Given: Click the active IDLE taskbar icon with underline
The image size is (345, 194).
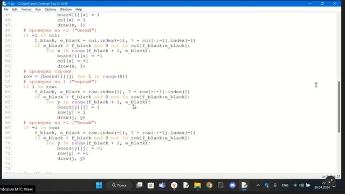Looking at the screenshot, I should pyautogui.click(x=244, y=185).
